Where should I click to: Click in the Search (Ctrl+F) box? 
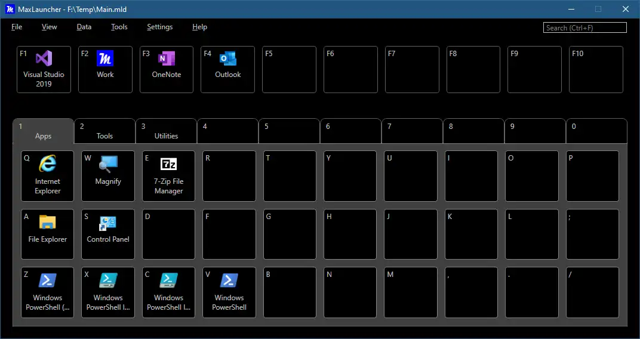click(585, 27)
